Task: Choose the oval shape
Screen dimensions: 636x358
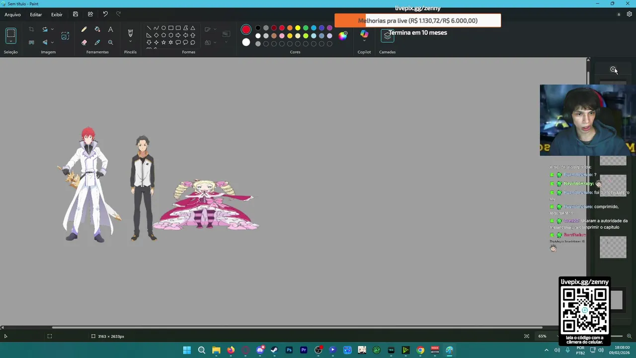Action: click(x=163, y=28)
